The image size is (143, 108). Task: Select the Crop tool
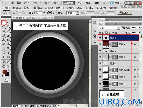coord(4,31)
